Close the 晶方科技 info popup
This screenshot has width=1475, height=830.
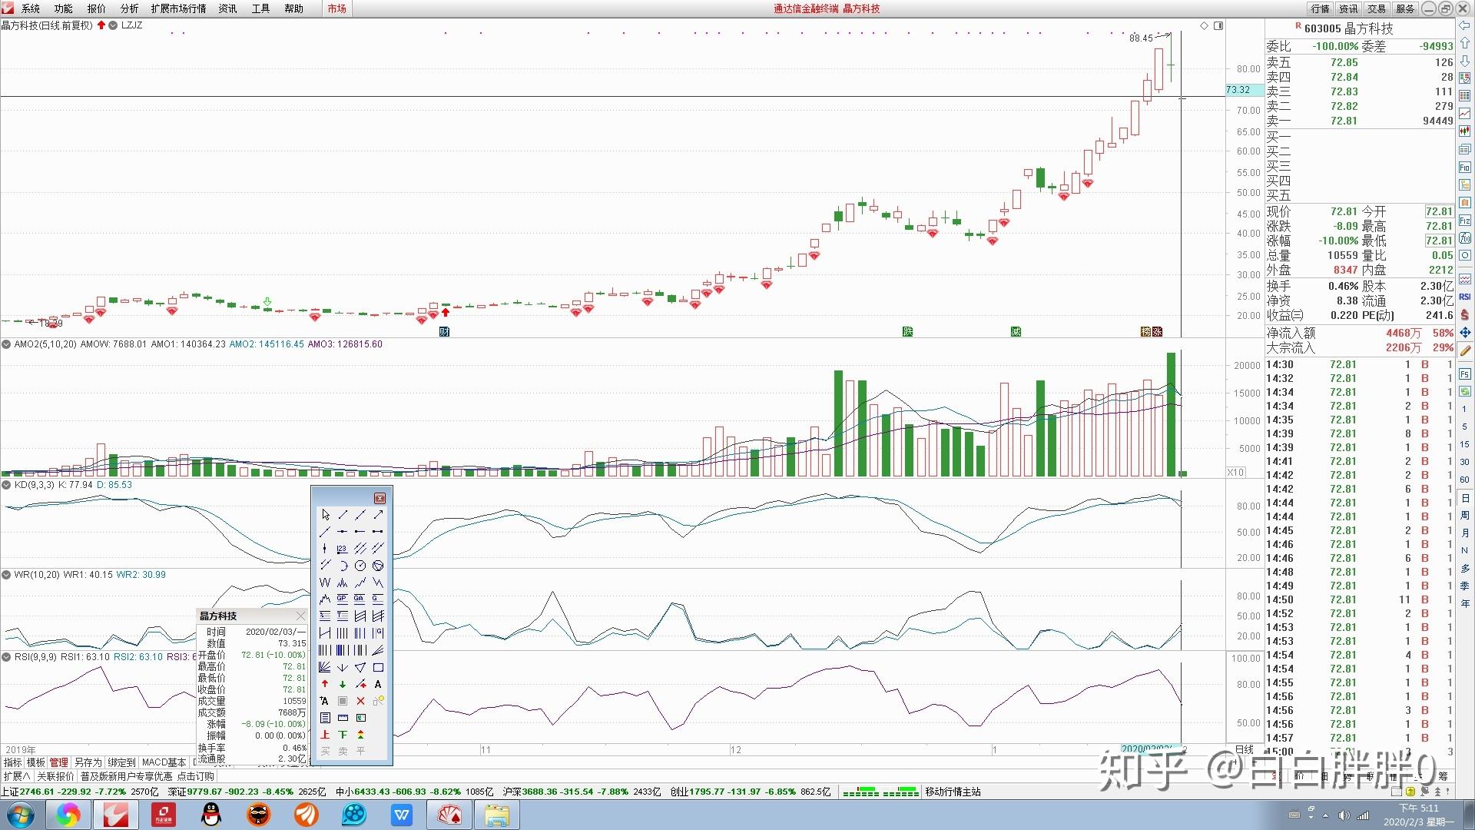click(300, 616)
